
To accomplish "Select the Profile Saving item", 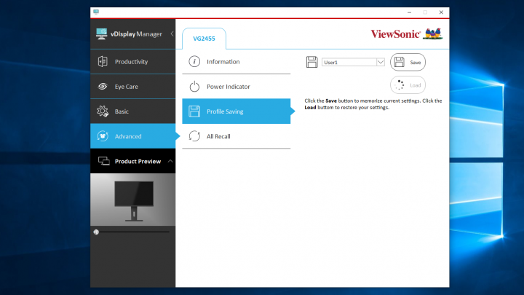I will click(x=237, y=111).
